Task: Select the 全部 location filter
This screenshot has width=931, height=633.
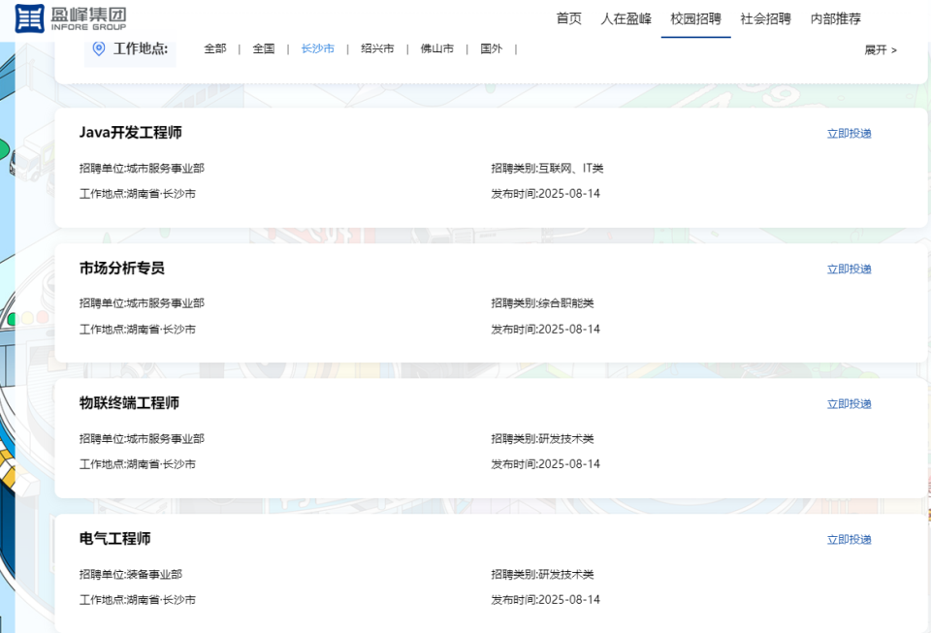Action: coord(213,47)
